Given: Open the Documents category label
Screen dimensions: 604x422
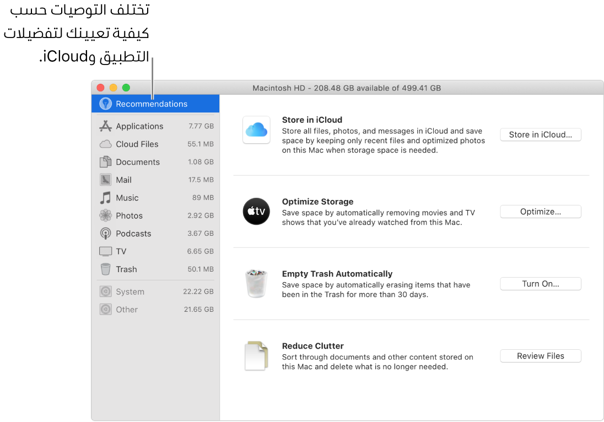Looking at the screenshot, I should point(138,162).
